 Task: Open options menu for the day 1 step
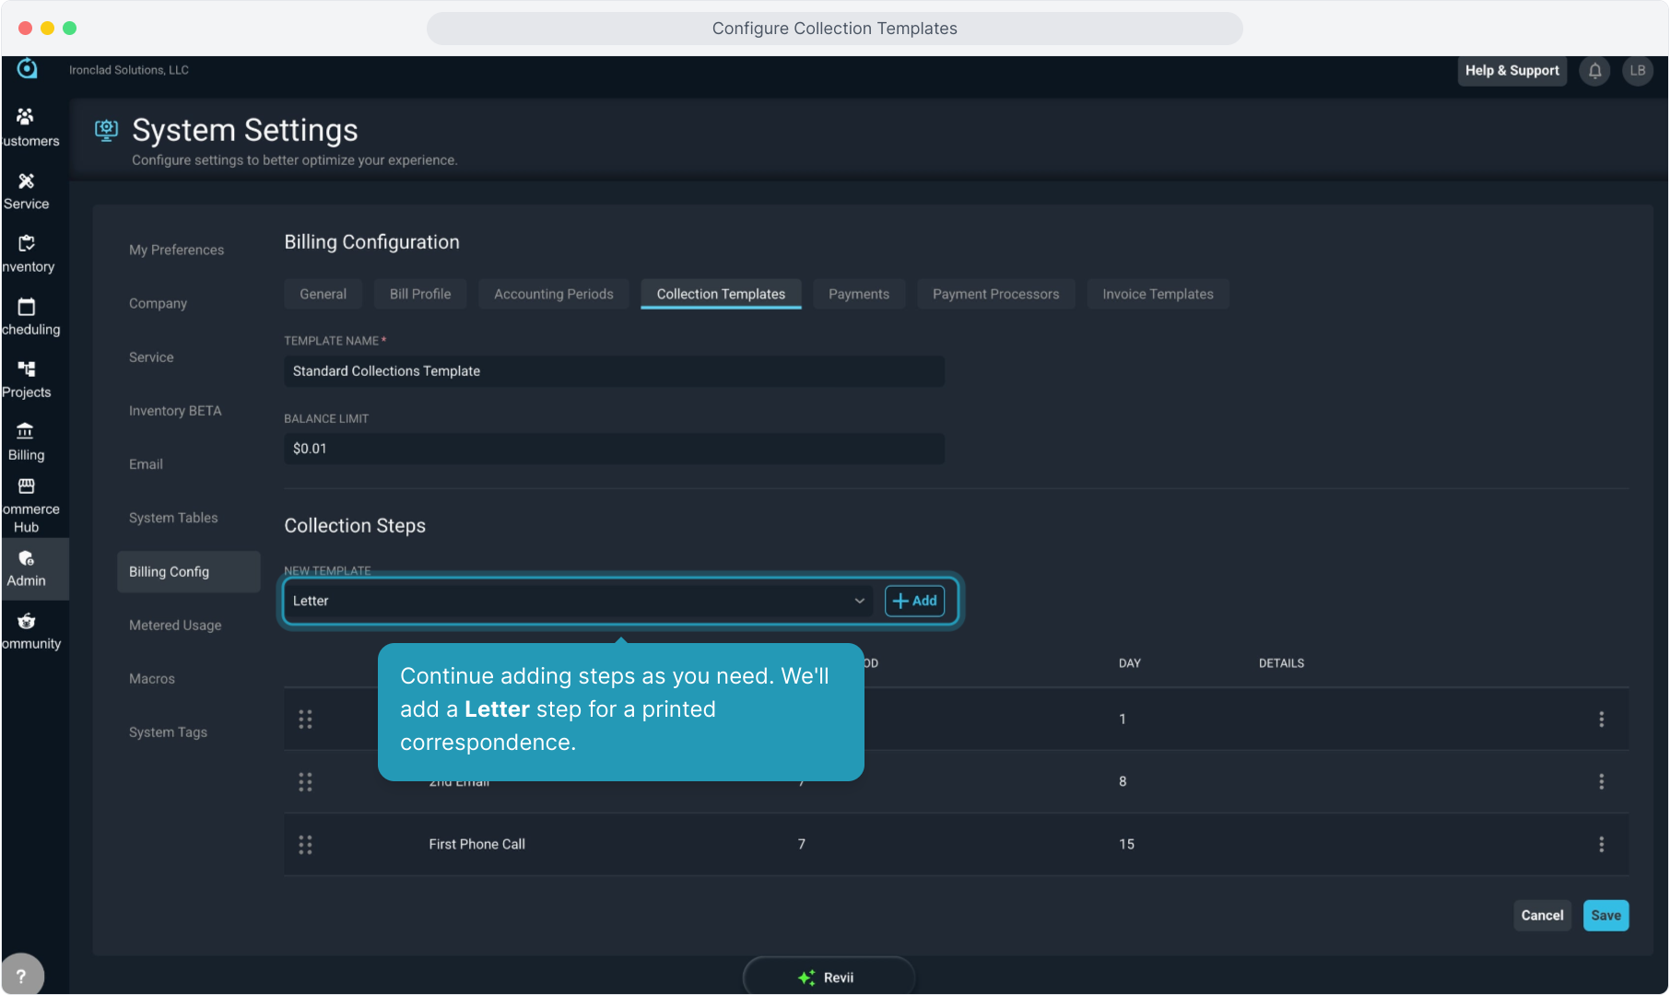click(1601, 720)
